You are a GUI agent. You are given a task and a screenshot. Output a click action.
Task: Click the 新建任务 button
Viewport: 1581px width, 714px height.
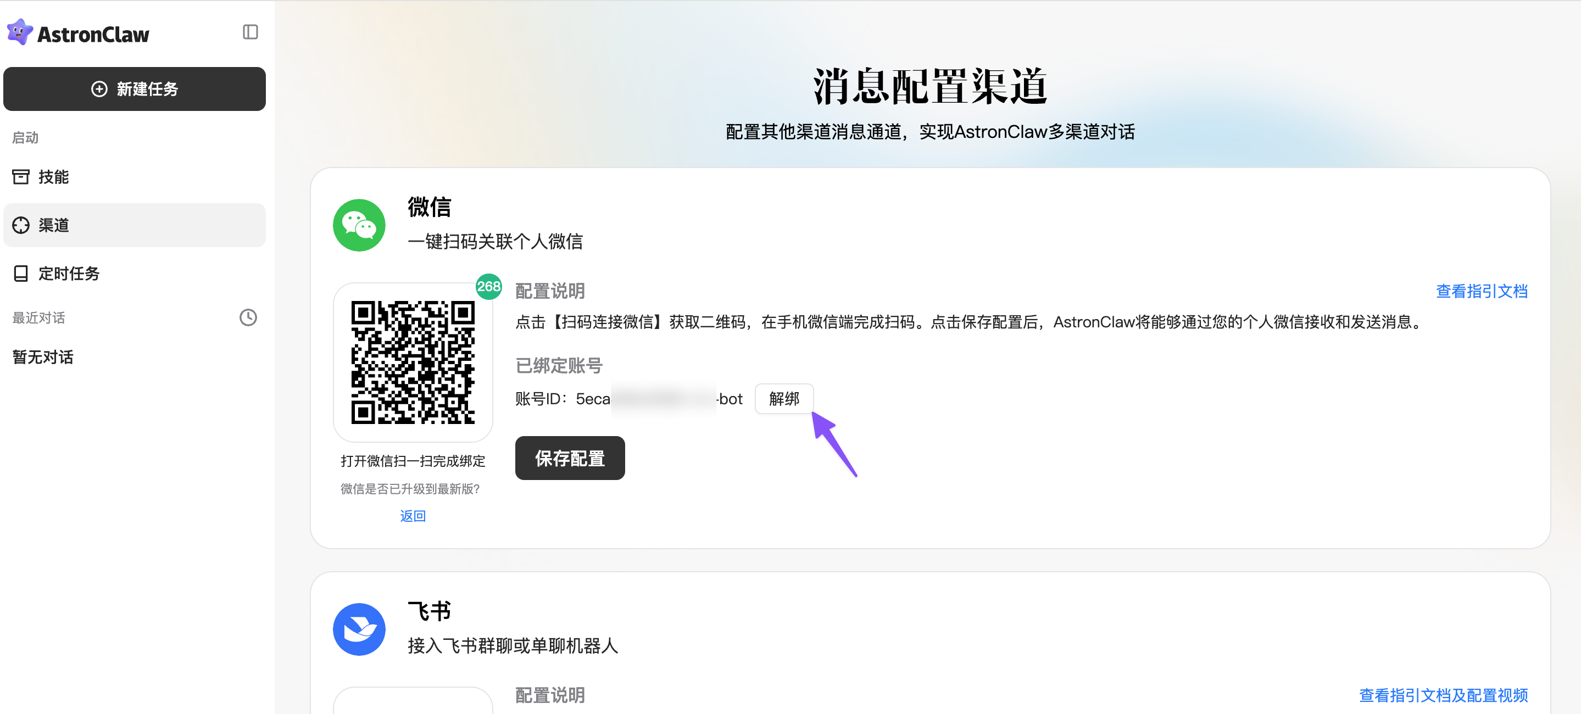pos(135,89)
